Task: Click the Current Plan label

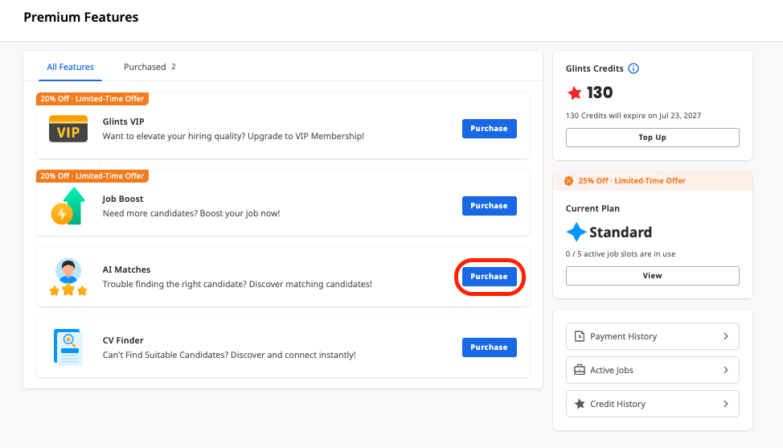Action: [592, 208]
